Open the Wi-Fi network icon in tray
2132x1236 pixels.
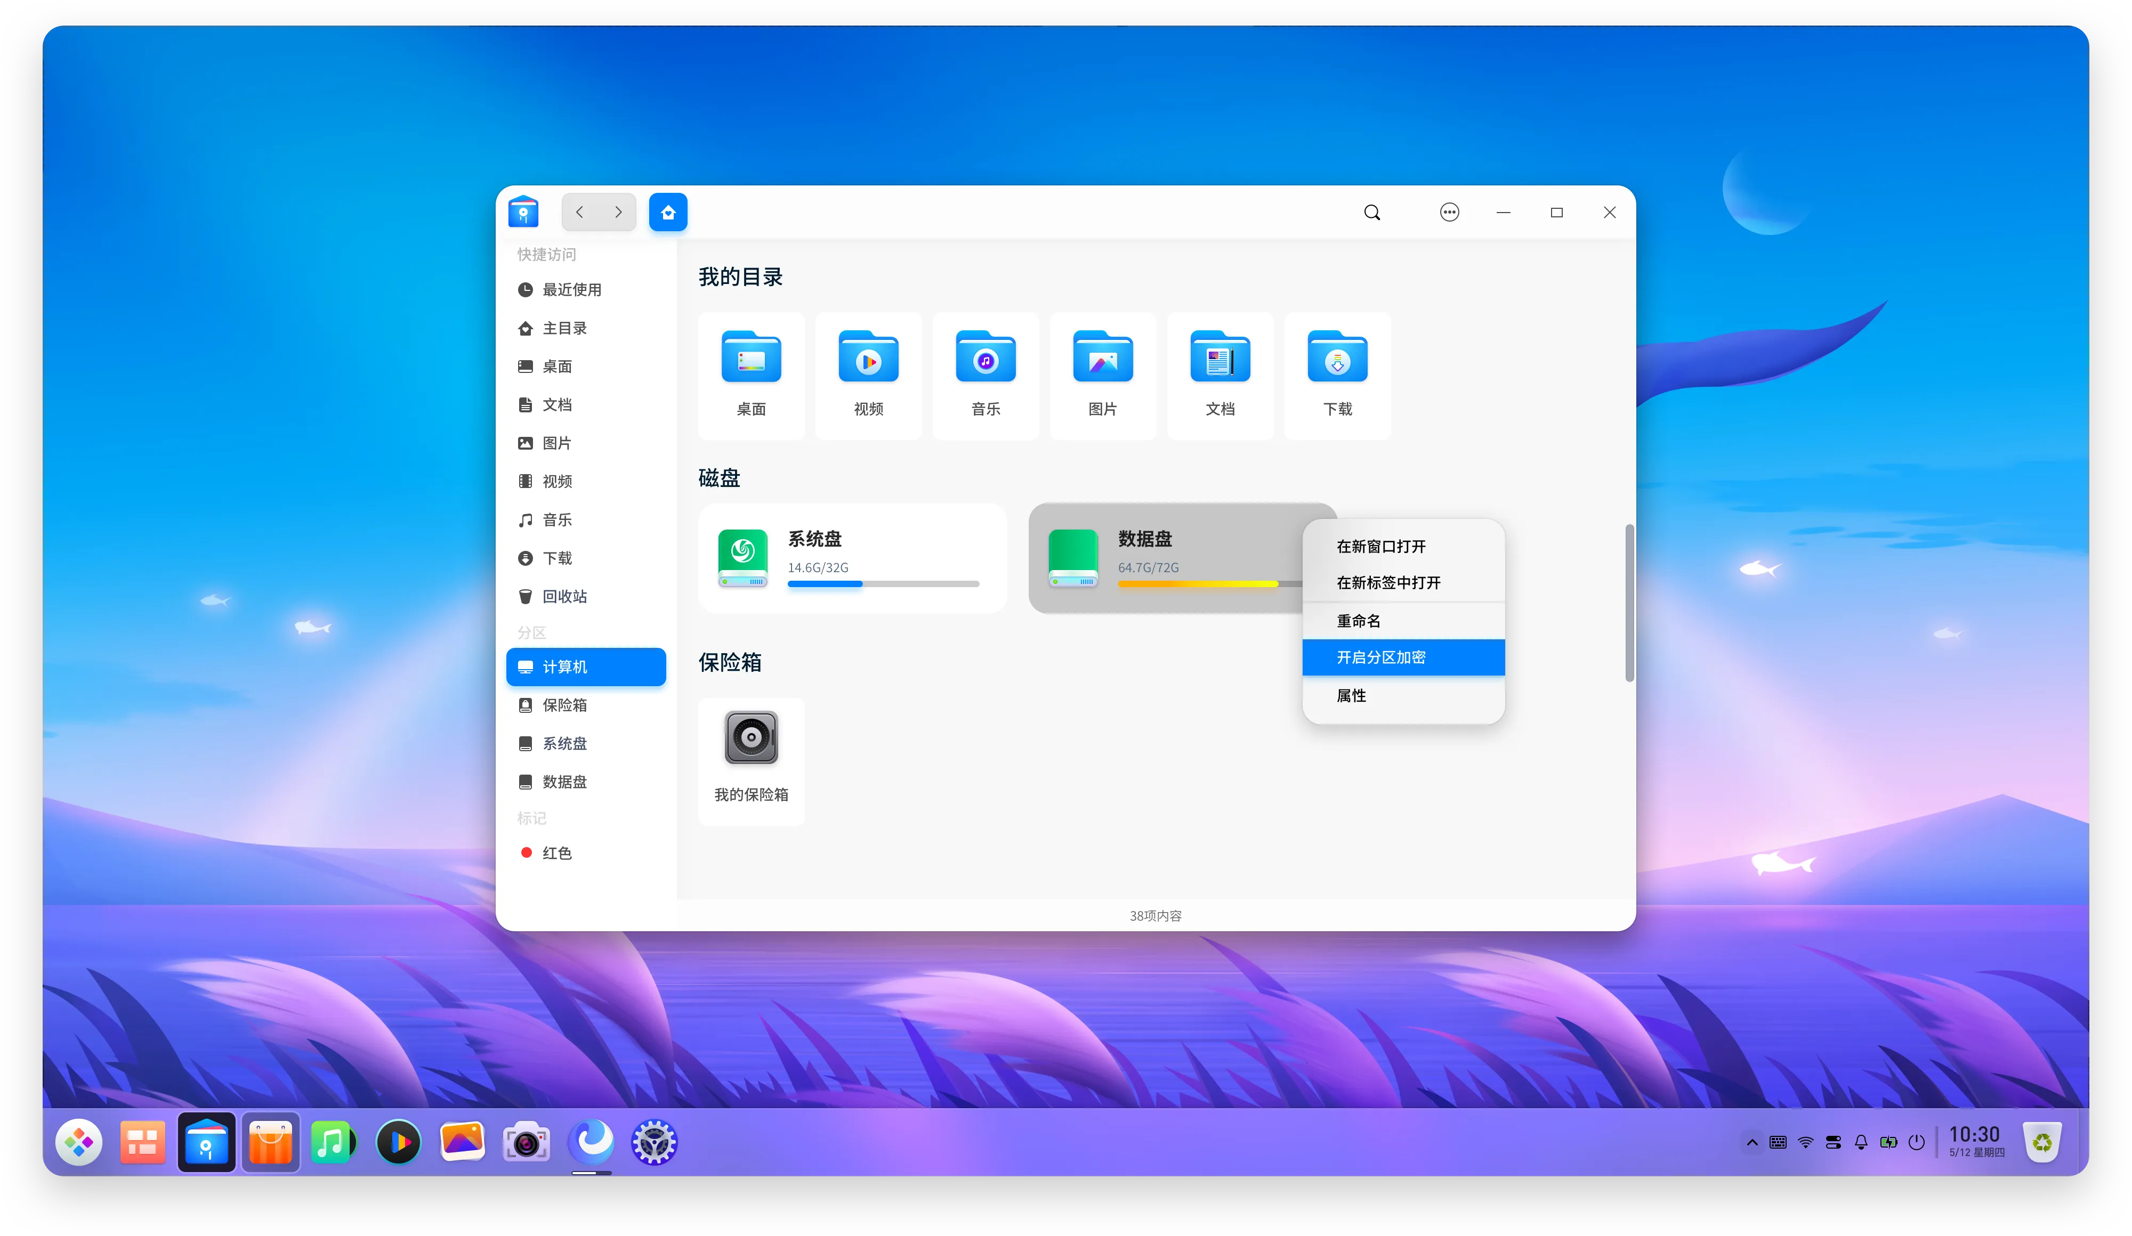(1805, 1142)
